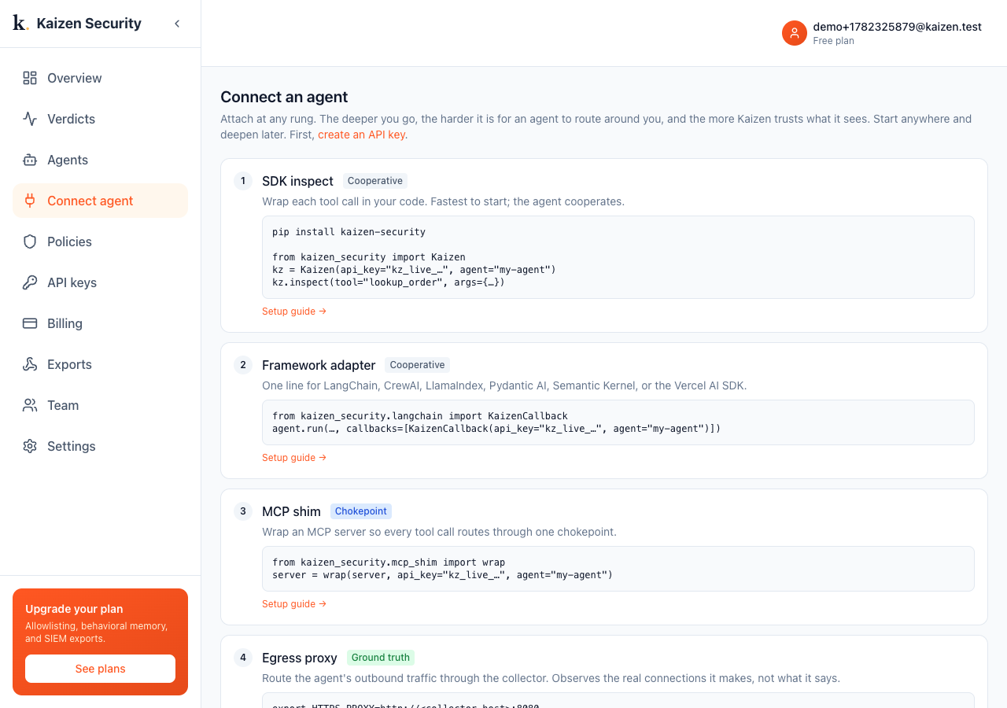Image resolution: width=1007 pixels, height=708 pixels.
Task: Open Setup guide for SDK inspect
Action: (294, 312)
